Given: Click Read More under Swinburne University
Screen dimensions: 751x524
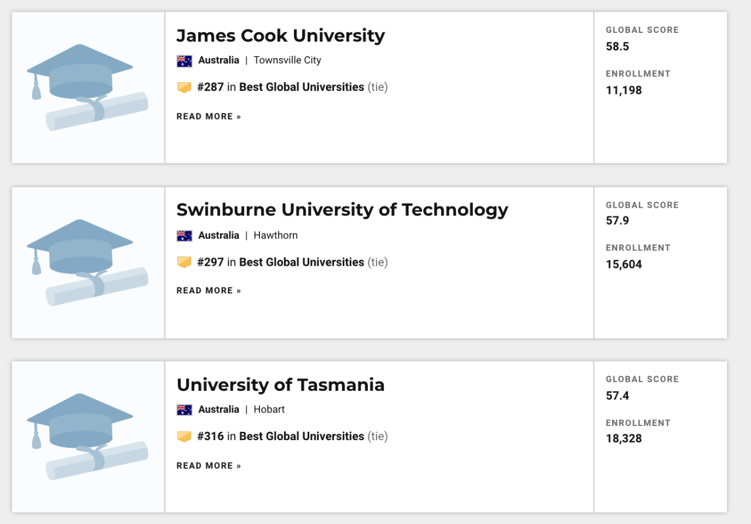Looking at the screenshot, I should (x=208, y=291).
